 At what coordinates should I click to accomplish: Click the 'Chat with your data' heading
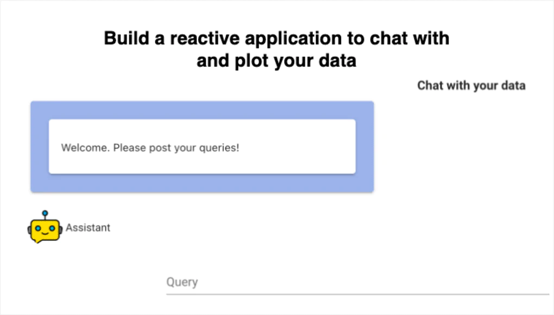[471, 85]
